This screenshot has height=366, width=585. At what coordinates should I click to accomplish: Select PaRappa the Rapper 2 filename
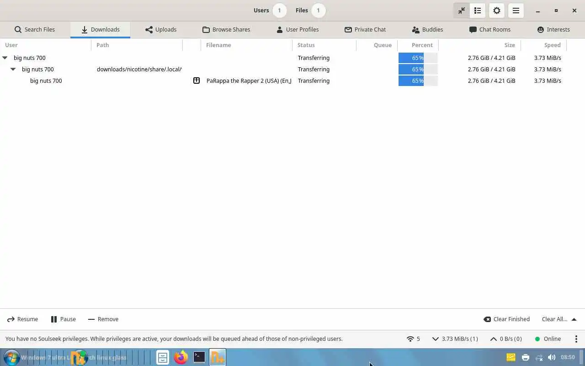(249, 81)
